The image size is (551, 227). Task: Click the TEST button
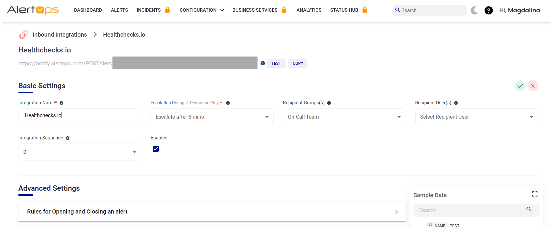pyautogui.click(x=276, y=63)
